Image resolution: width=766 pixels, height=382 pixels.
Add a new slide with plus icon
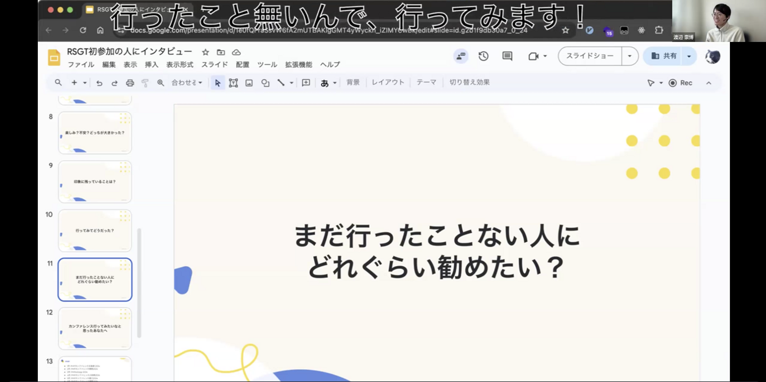[74, 83]
